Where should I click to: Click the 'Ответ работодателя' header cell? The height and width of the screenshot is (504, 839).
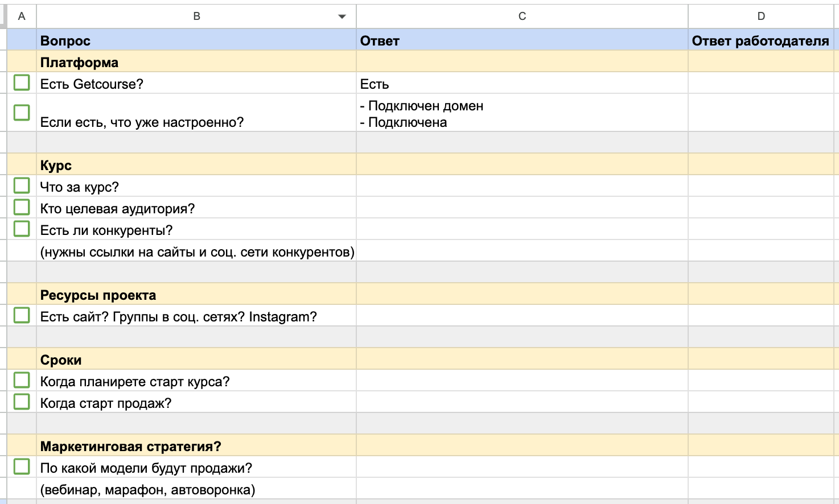click(x=760, y=41)
